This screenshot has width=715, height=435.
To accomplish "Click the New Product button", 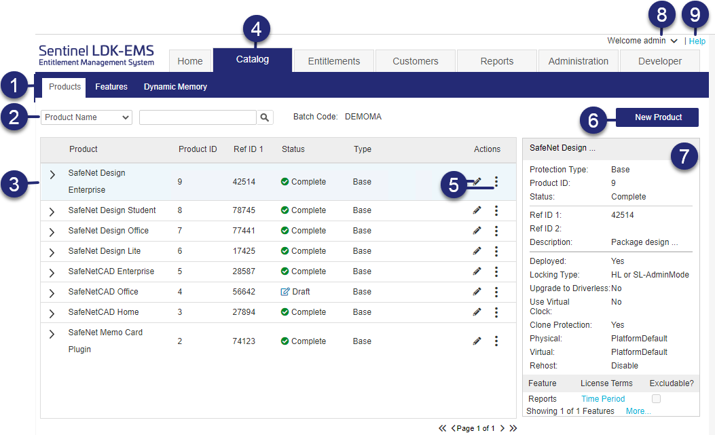I will [x=657, y=117].
